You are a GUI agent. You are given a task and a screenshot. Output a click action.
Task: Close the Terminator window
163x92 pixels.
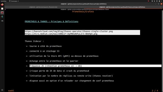(161, 4)
